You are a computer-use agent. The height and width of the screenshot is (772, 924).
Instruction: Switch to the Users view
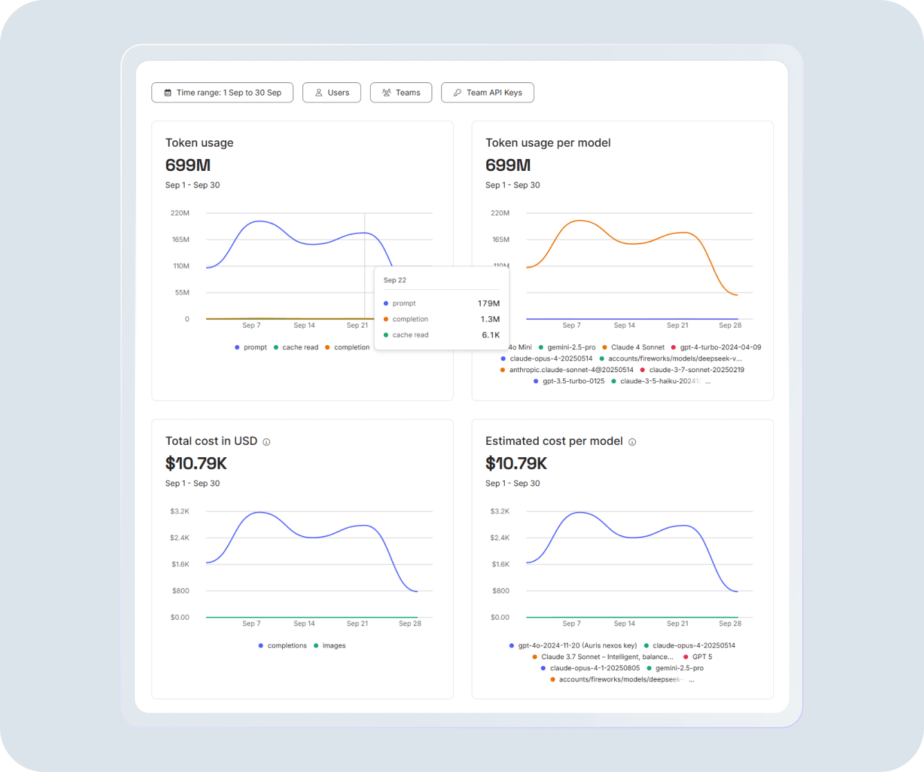pyautogui.click(x=331, y=92)
